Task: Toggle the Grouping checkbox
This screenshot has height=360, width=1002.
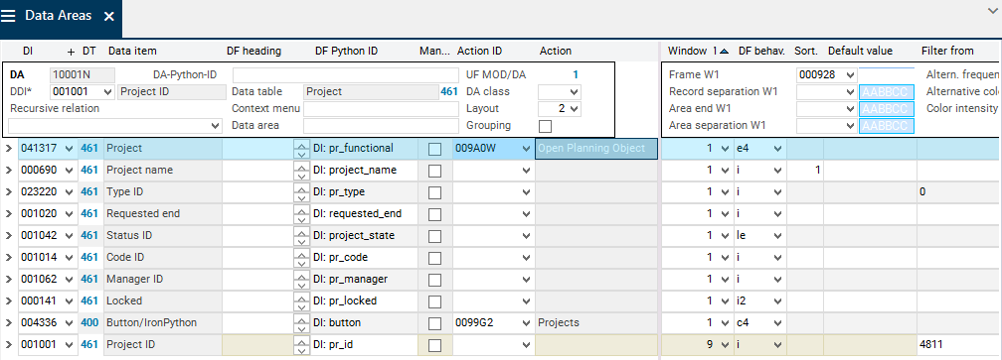Action: tap(545, 126)
